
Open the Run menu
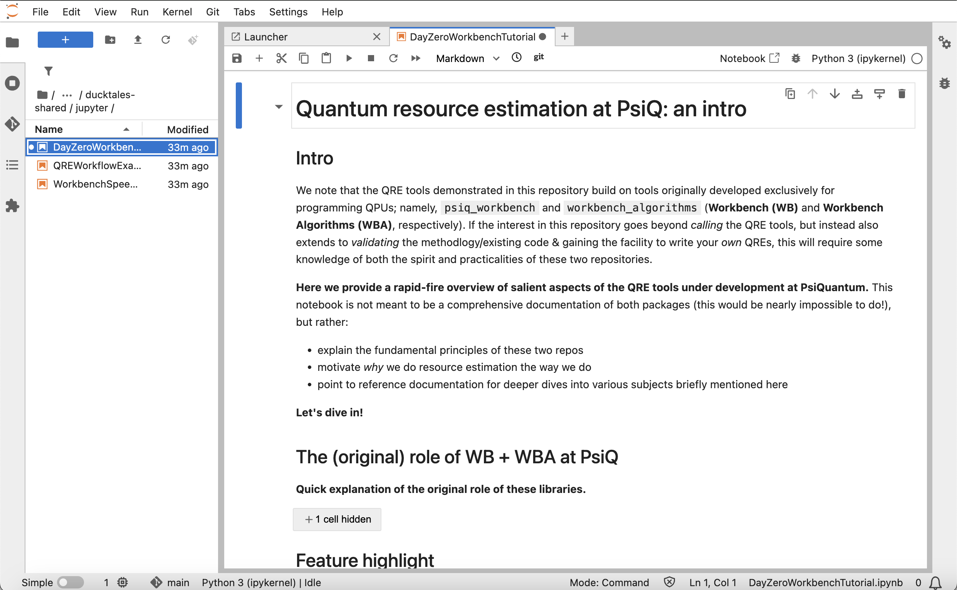tap(139, 12)
